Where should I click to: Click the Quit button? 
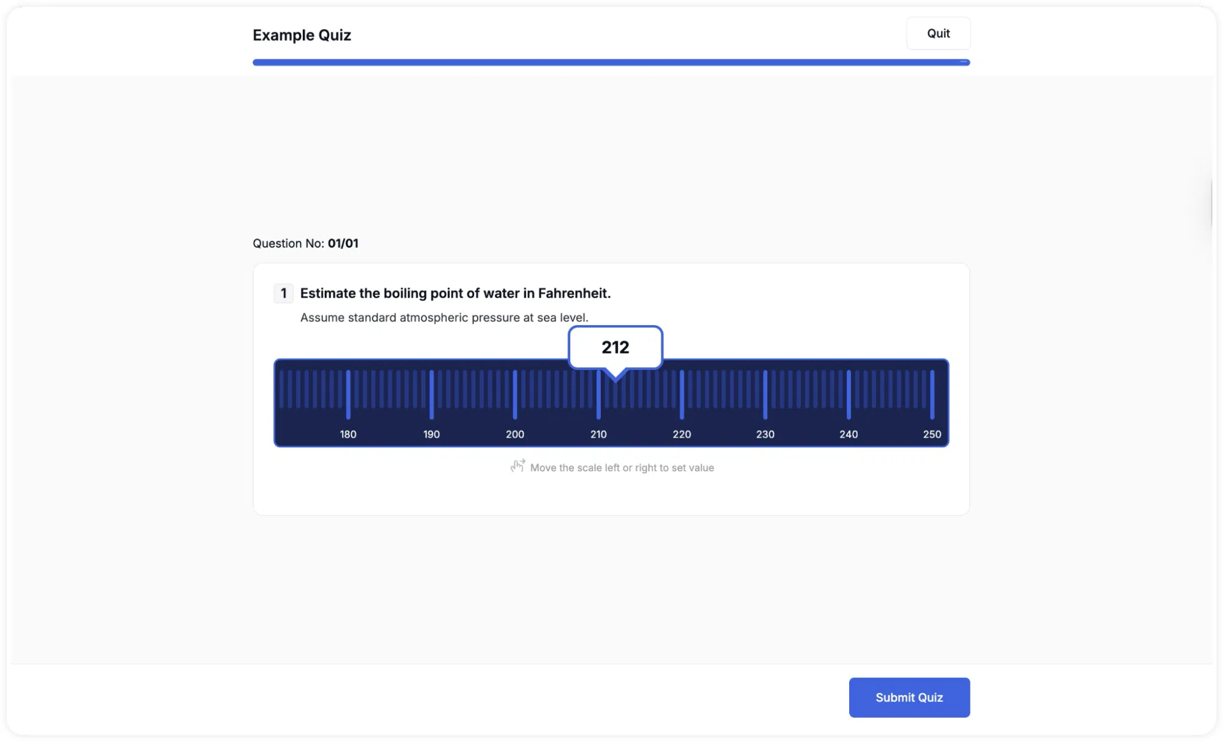pos(938,34)
